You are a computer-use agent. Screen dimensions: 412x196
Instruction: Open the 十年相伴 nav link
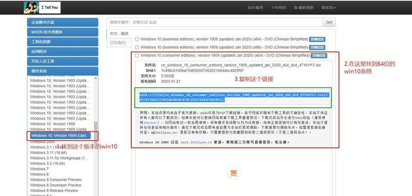[279, 8]
